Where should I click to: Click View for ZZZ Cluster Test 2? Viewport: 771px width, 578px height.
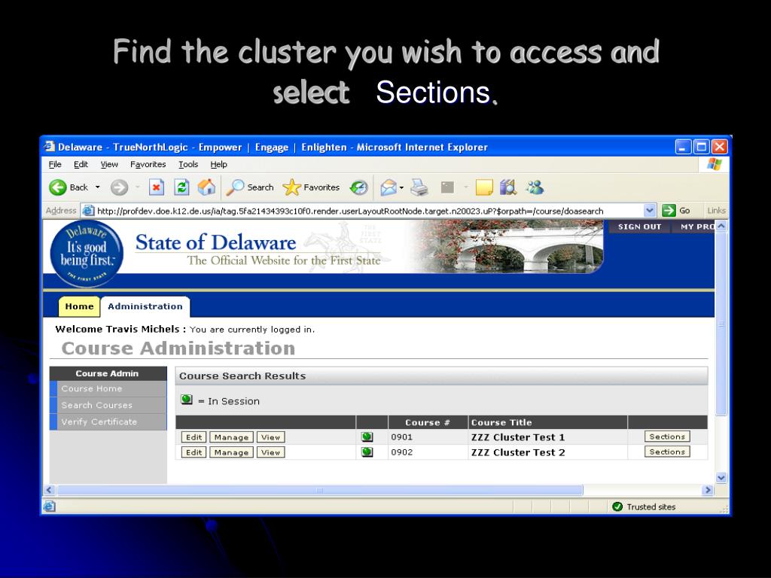270,452
